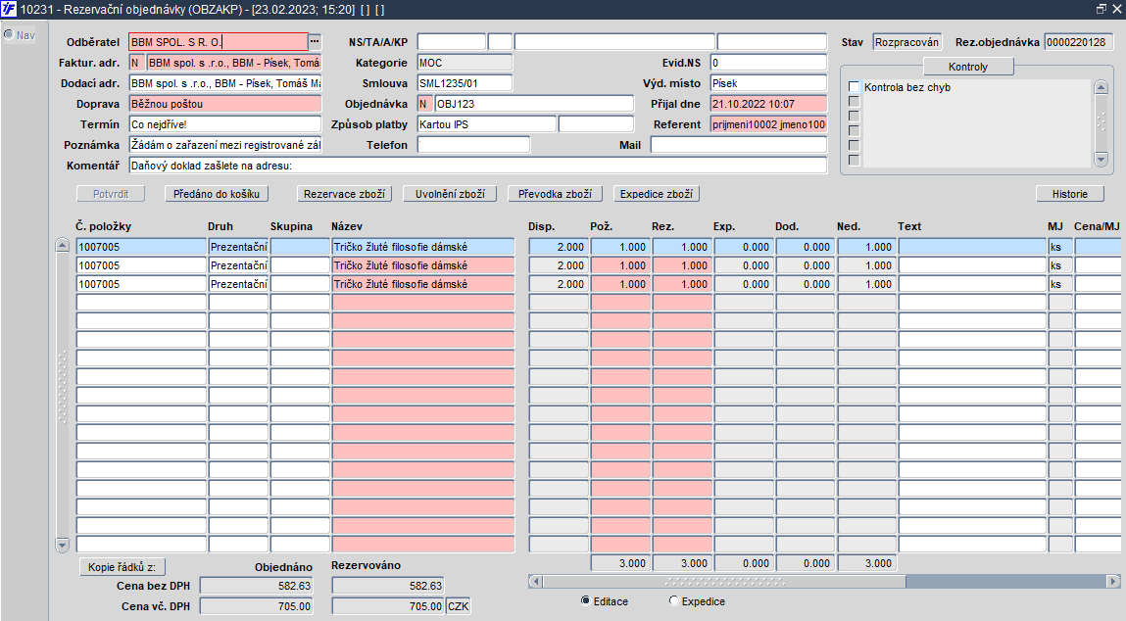
Task: Click the Kontroly list vertical scrollbar track
Action: point(1101,123)
